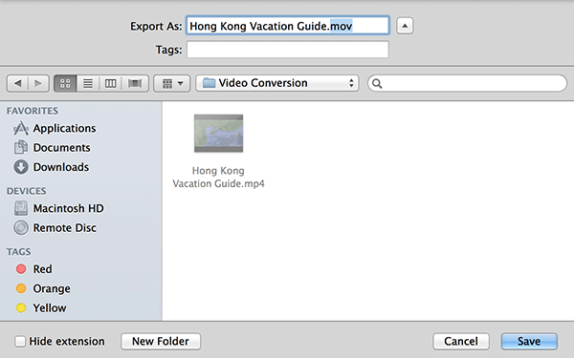This screenshot has width=574, height=358.
Task: Click the Save button
Action: 529,341
